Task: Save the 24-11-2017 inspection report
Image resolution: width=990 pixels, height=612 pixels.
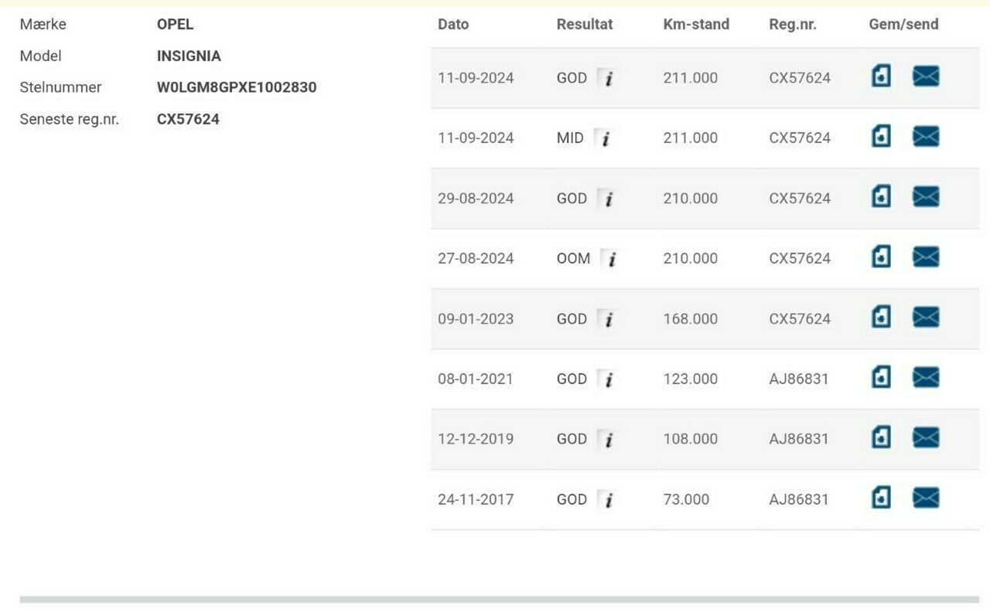Action: 881,498
